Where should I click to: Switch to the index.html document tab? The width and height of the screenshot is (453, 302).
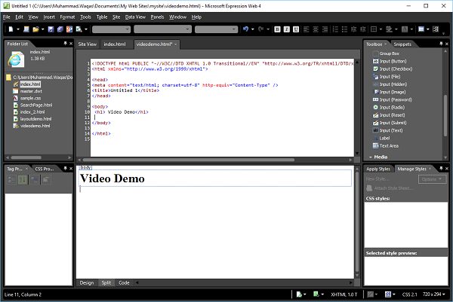pos(115,44)
